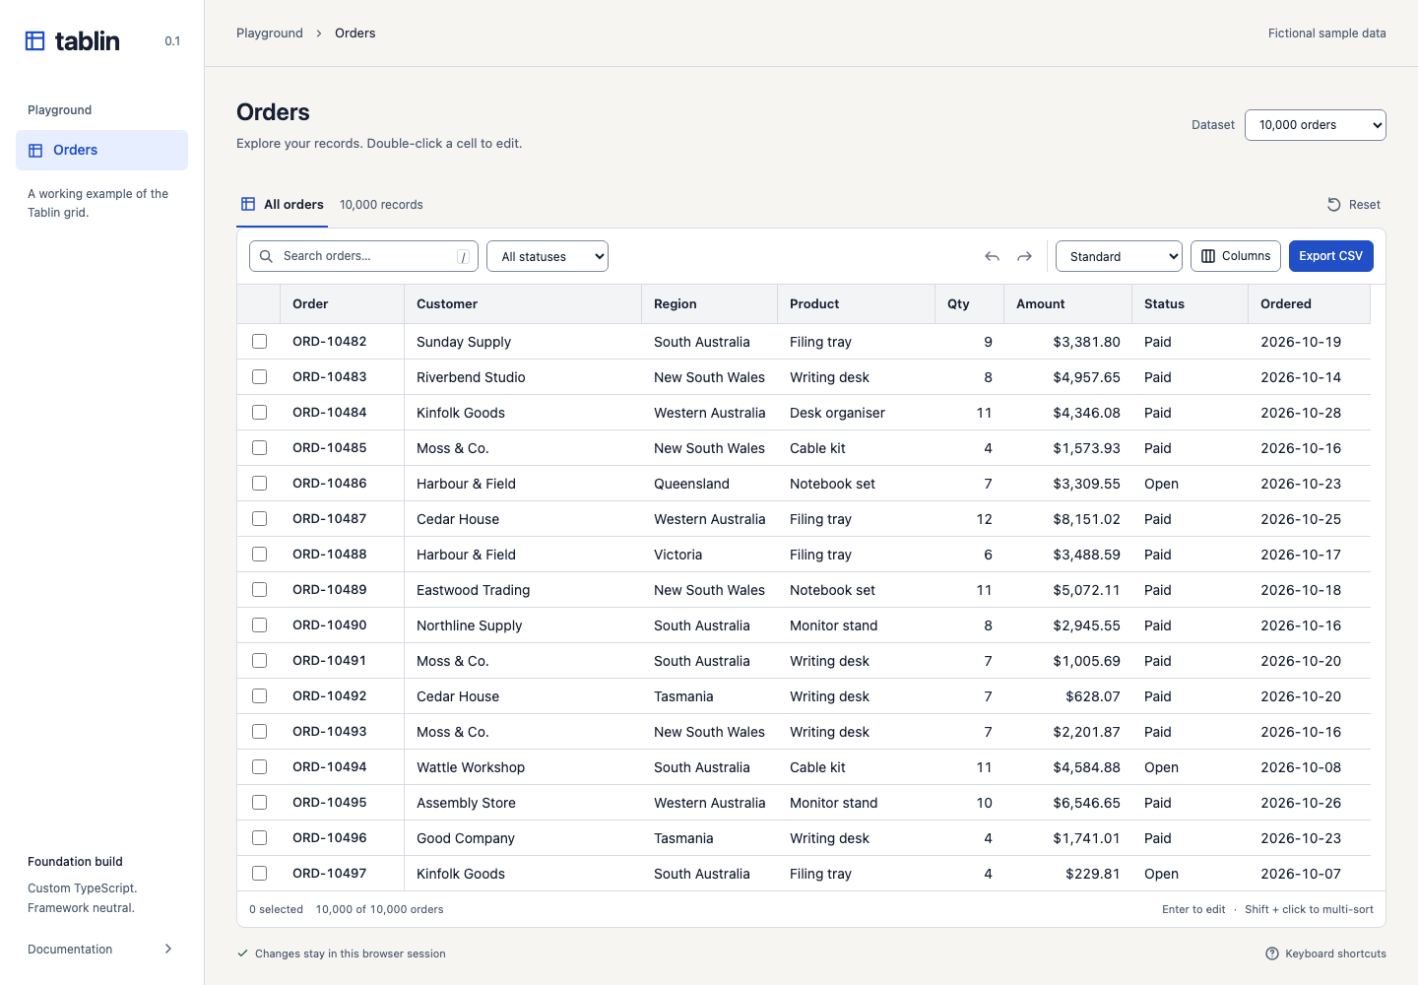Click the Orders grid icon in sidebar

[x=35, y=151]
